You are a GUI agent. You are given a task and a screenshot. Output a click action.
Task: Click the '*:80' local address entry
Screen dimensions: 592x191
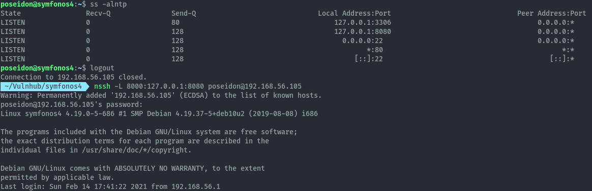point(374,50)
